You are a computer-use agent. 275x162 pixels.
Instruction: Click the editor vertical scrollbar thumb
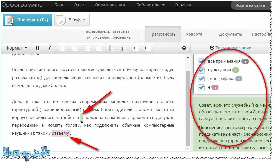click(188, 108)
